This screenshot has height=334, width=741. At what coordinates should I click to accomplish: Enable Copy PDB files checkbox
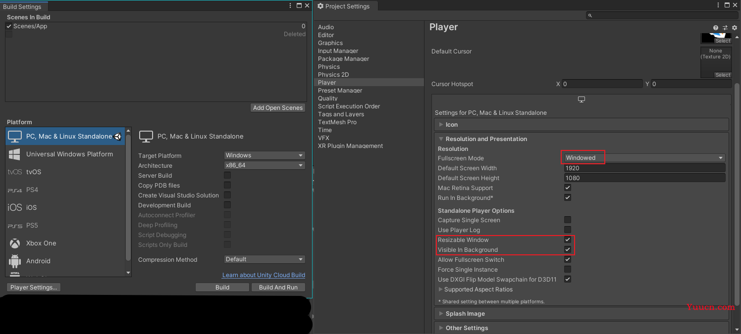point(227,185)
